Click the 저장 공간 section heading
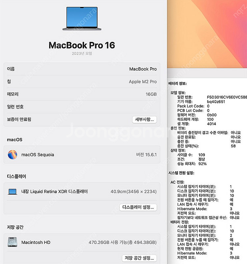The height and width of the screenshot is (264, 247). click(15, 227)
